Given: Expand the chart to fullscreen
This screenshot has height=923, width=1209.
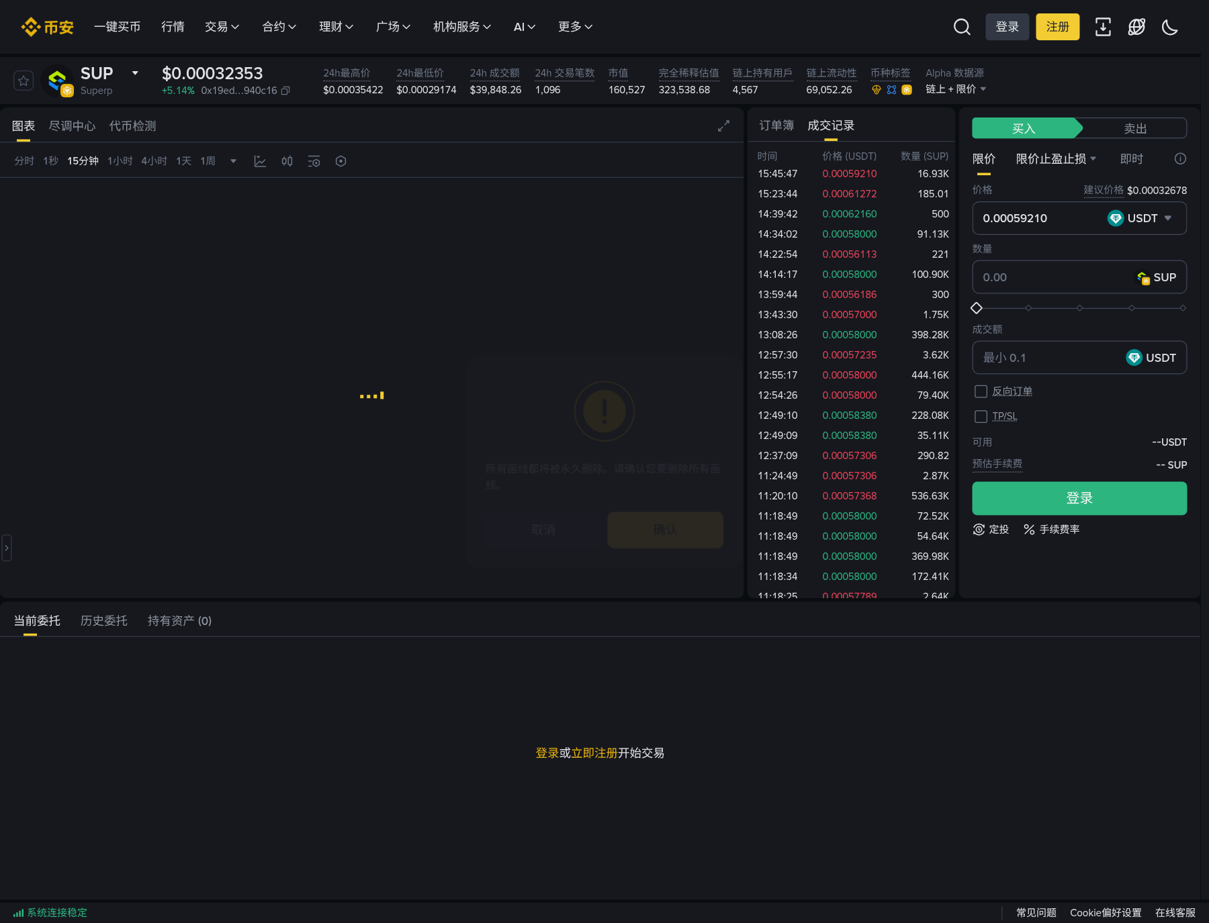Looking at the screenshot, I should click(723, 126).
